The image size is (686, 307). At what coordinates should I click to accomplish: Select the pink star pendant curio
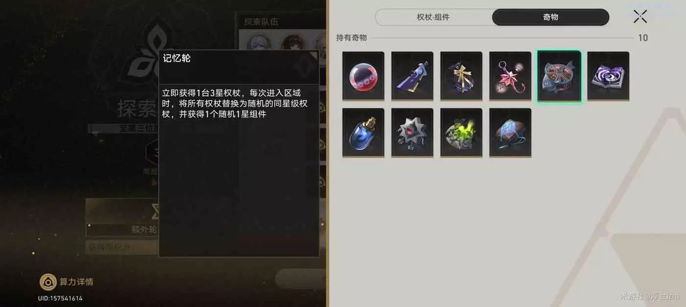pos(510,76)
